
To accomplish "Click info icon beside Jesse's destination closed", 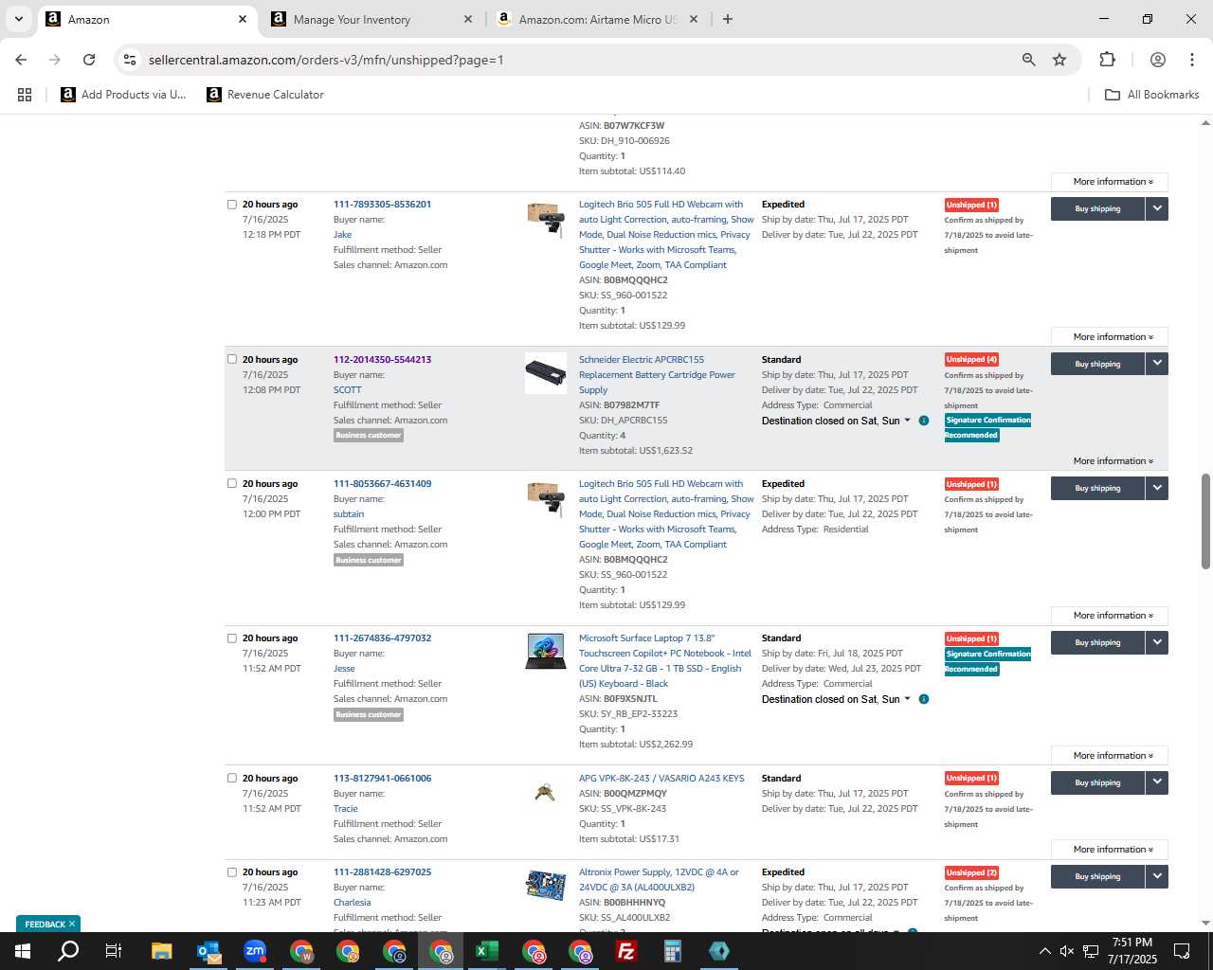I will coord(923,699).
